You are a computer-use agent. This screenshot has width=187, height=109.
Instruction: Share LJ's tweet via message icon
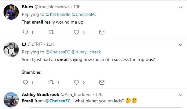click(x=102, y=83)
